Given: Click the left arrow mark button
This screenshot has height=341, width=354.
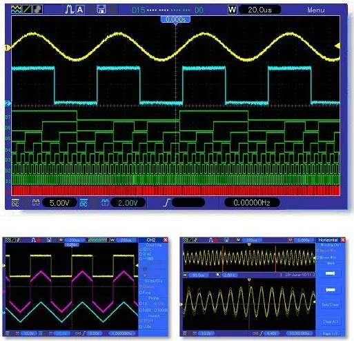Looking at the screenshot, I should [x=330, y=290].
